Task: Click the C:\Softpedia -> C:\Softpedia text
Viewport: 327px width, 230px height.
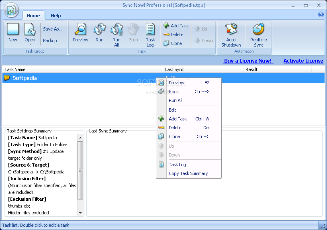Action: coord(36,172)
